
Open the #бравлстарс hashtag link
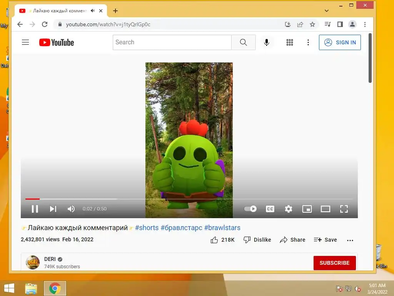coord(182,228)
